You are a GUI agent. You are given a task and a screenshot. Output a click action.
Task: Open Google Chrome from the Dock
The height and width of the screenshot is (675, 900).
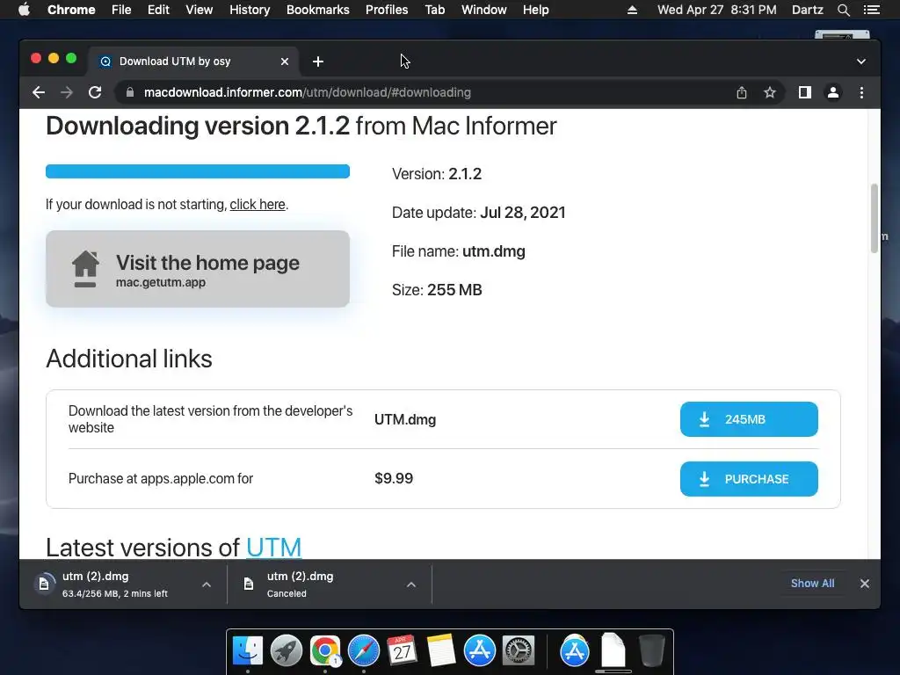tap(325, 651)
